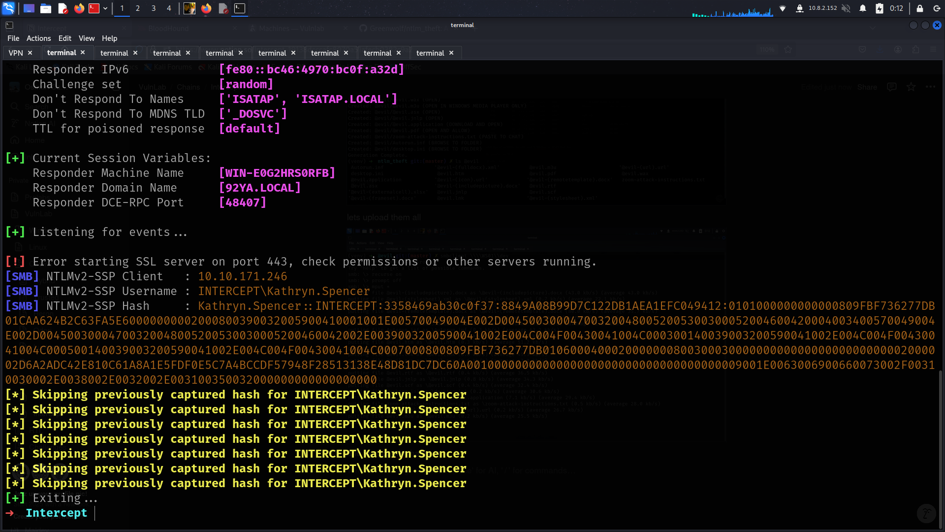Unmute the muted volume icon
This screenshot has height=532, width=945.
(x=846, y=8)
